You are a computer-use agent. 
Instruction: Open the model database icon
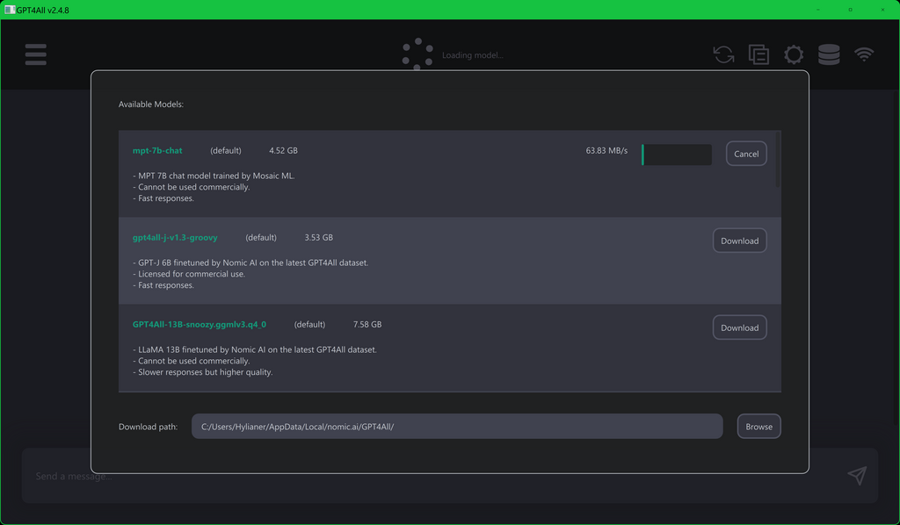tap(829, 54)
